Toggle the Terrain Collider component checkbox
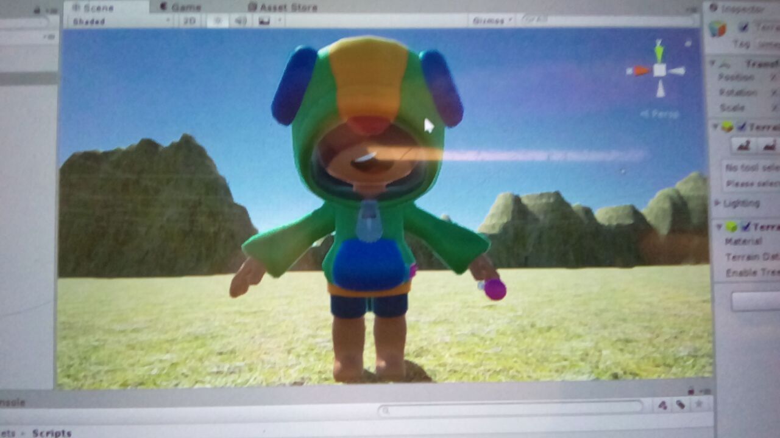This screenshot has width=780, height=438. coord(745,227)
